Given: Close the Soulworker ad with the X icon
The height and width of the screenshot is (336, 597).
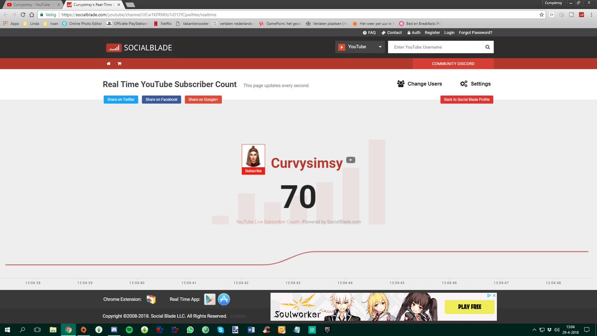Looking at the screenshot, I should 495,295.
